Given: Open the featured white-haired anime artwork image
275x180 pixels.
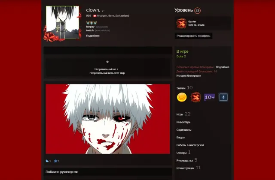Looking at the screenshot, I should coord(108,119).
